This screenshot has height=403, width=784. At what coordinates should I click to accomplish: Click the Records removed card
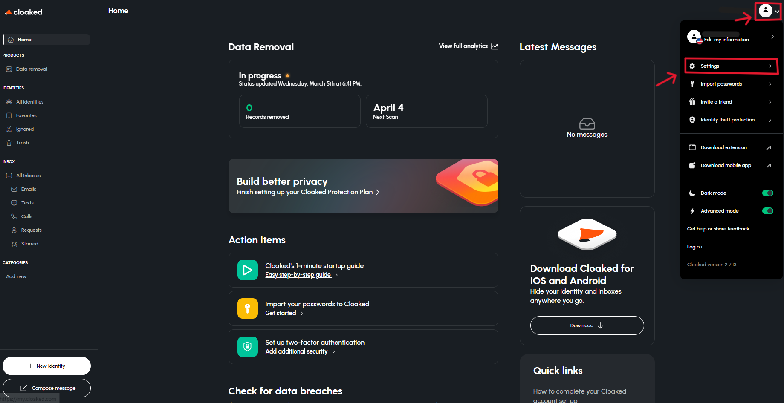(300, 111)
